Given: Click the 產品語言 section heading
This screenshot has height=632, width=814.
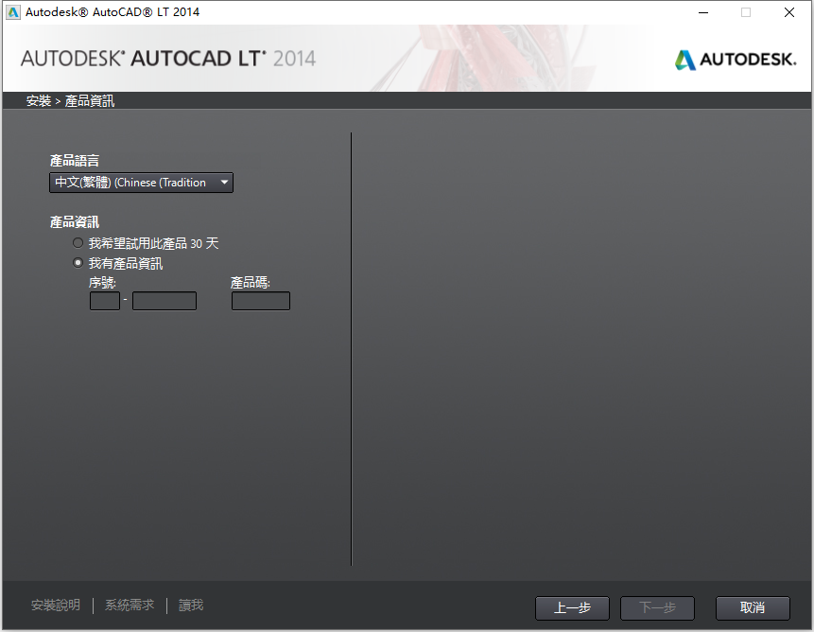Looking at the screenshot, I should [75, 161].
